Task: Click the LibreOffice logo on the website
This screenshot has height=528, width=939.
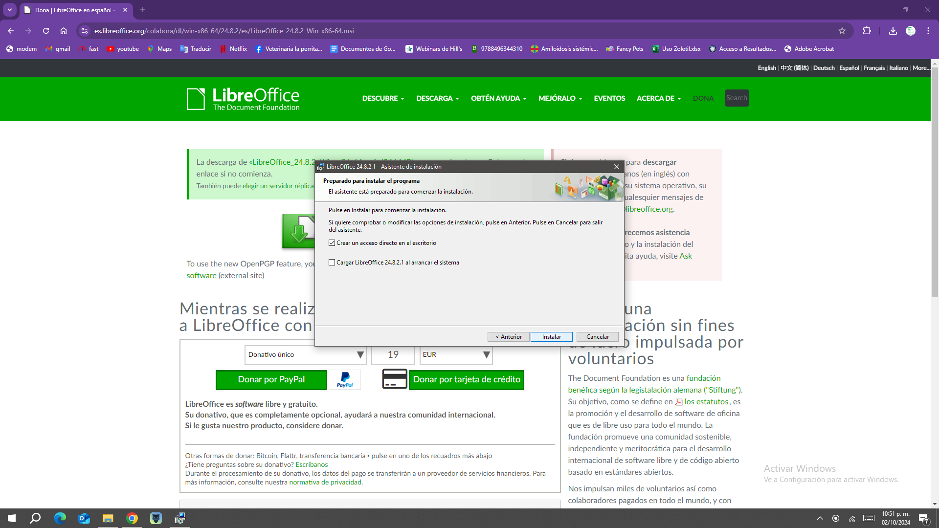Action: [243, 99]
